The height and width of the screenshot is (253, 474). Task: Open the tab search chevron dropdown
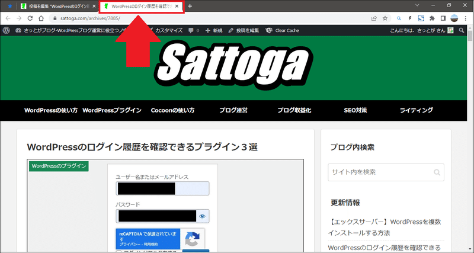point(417,5)
